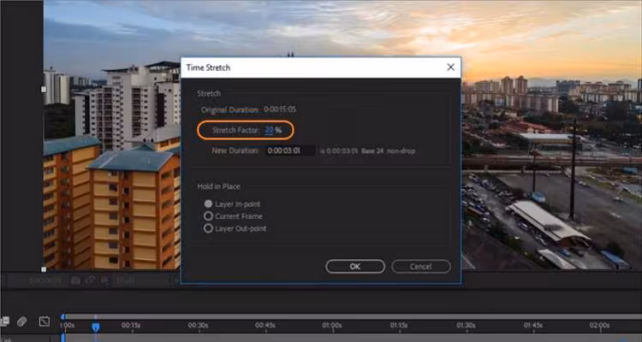Image resolution: width=642 pixels, height=342 pixels.
Task: Click the 01:30s mark on time ruler
Action: pyautogui.click(x=466, y=325)
